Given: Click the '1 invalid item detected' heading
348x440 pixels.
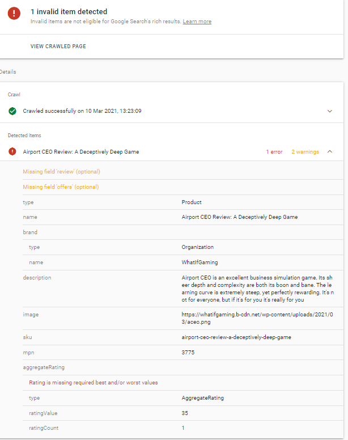Looking at the screenshot, I should [69, 11].
